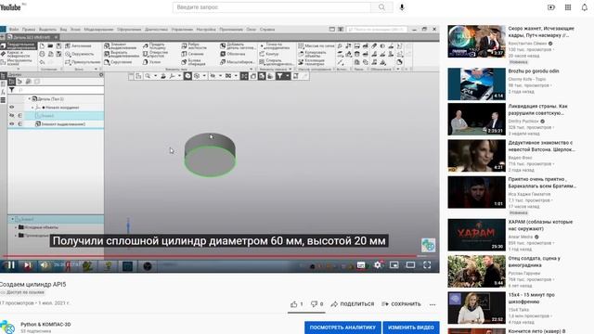Screen dimensions: 594x334
Task: Click СОХРАНИТЬ save button
Action: click(401, 304)
